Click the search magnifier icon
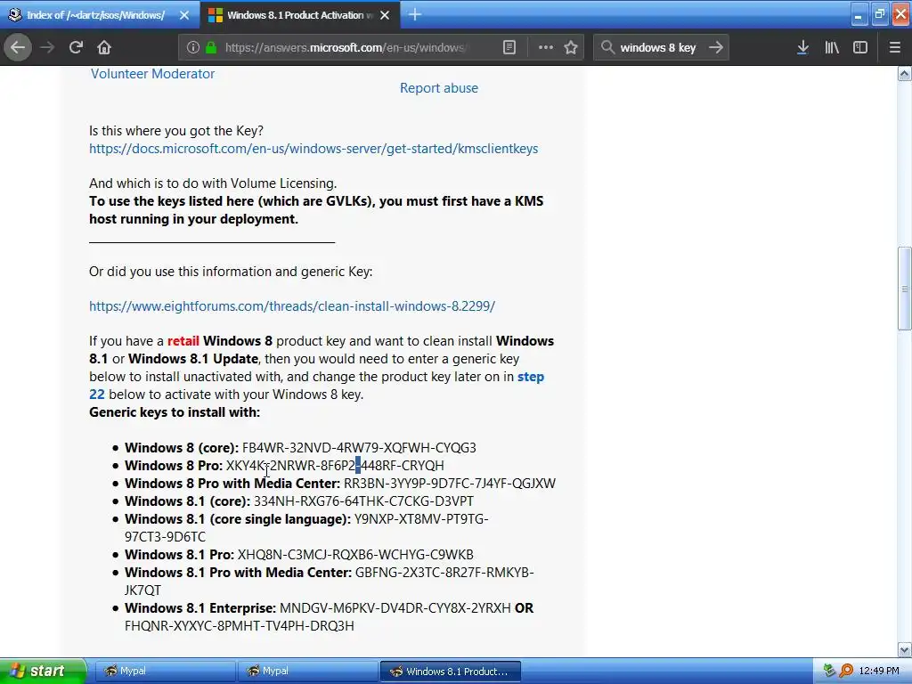 pyautogui.click(x=607, y=47)
